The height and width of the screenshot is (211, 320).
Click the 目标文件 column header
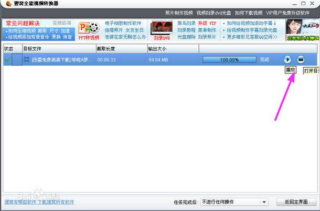click(59, 49)
